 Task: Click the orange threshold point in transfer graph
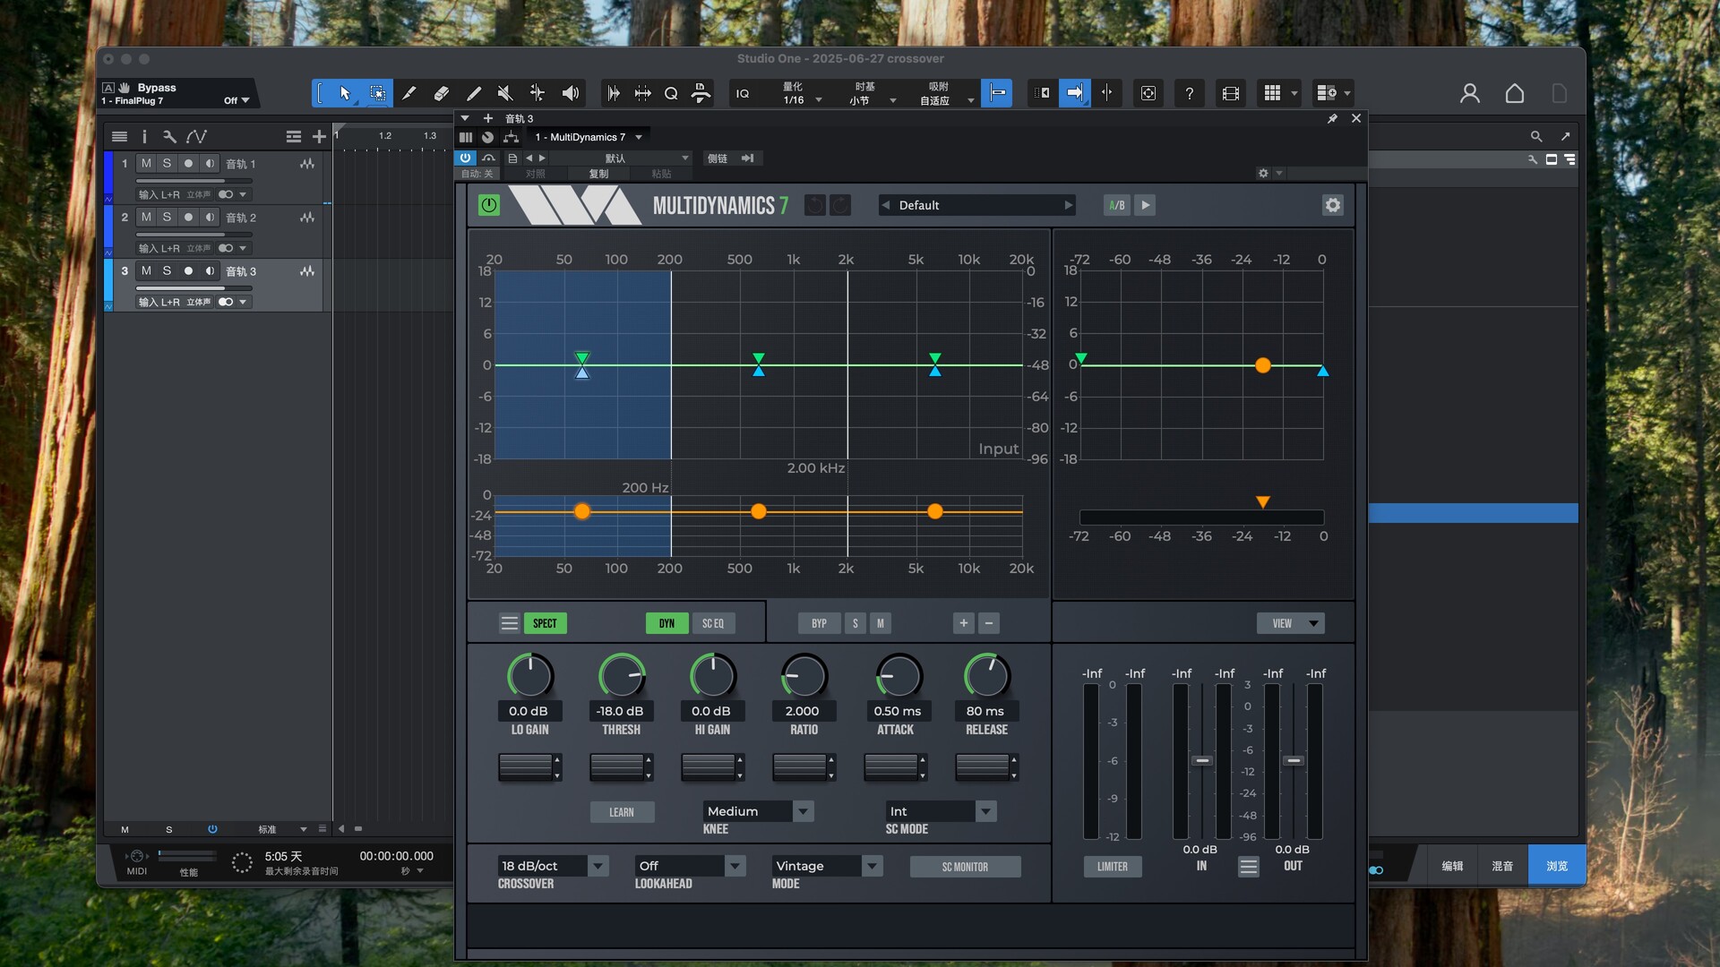(x=1263, y=365)
